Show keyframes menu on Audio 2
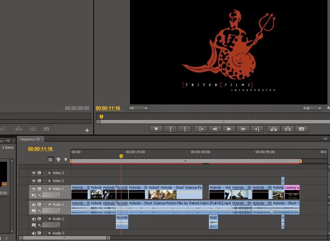The height and width of the screenshot is (241, 330). (x=39, y=225)
